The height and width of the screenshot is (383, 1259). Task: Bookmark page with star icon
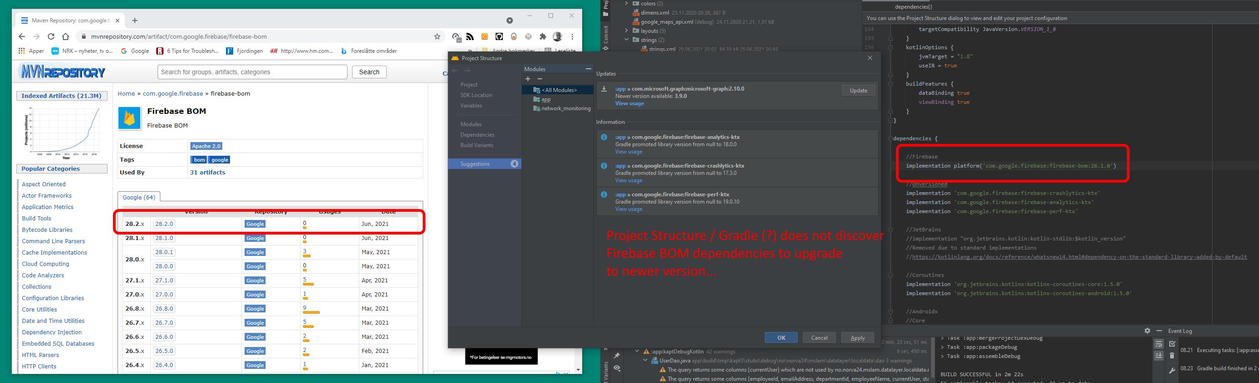(437, 36)
